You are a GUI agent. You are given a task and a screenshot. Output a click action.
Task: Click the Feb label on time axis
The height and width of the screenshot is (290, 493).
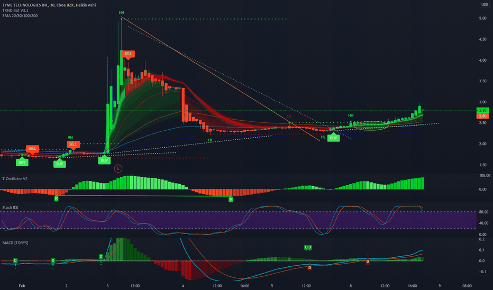click(x=22, y=286)
